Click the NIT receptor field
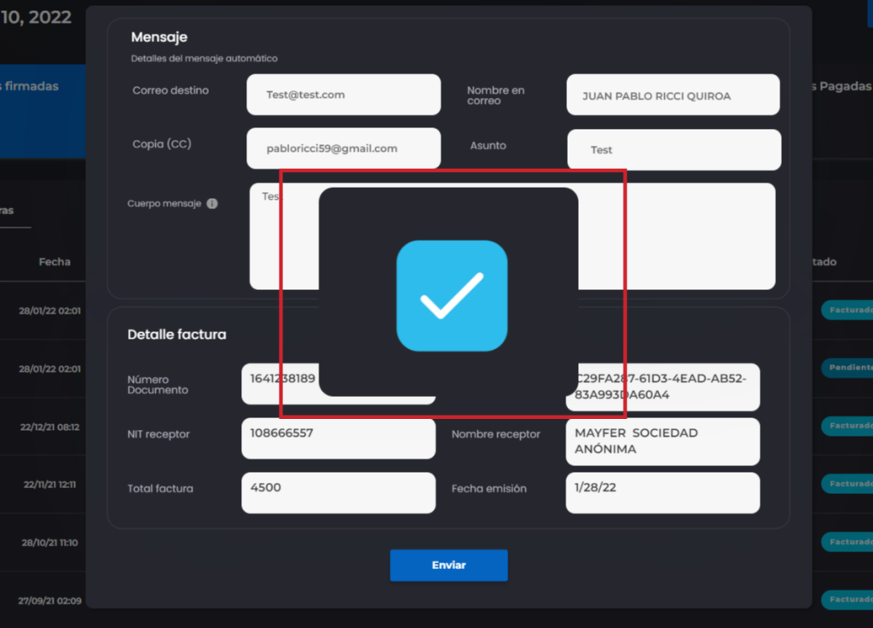Screen dimensions: 873x628 coord(338,438)
